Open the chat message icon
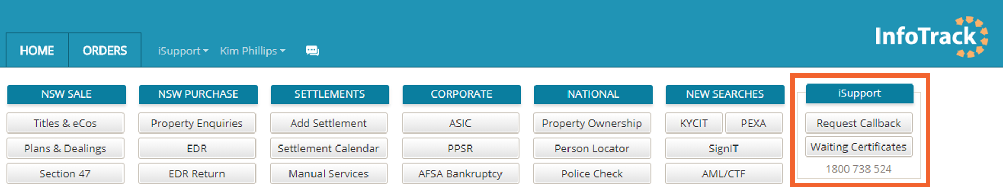 pyautogui.click(x=313, y=51)
